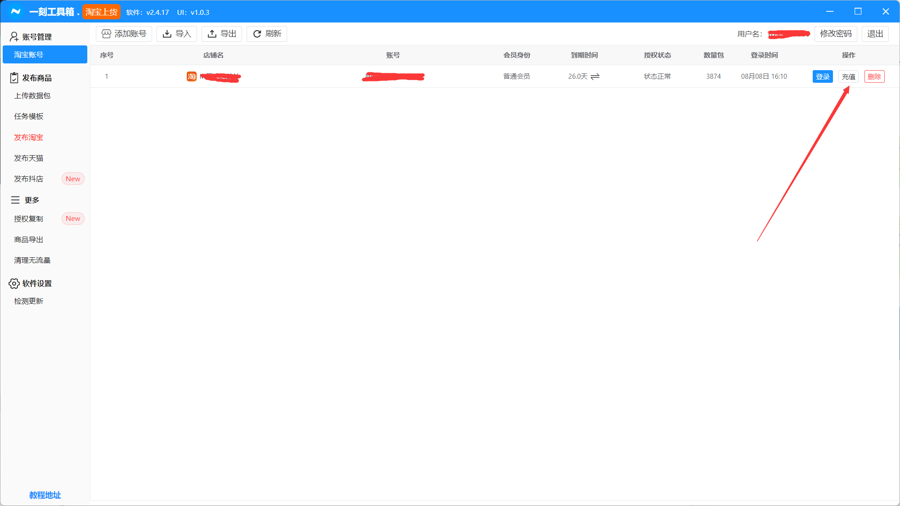Open 商品导出 in the sidebar

pos(29,239)
